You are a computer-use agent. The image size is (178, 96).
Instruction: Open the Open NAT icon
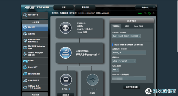(x=25, y=67)
